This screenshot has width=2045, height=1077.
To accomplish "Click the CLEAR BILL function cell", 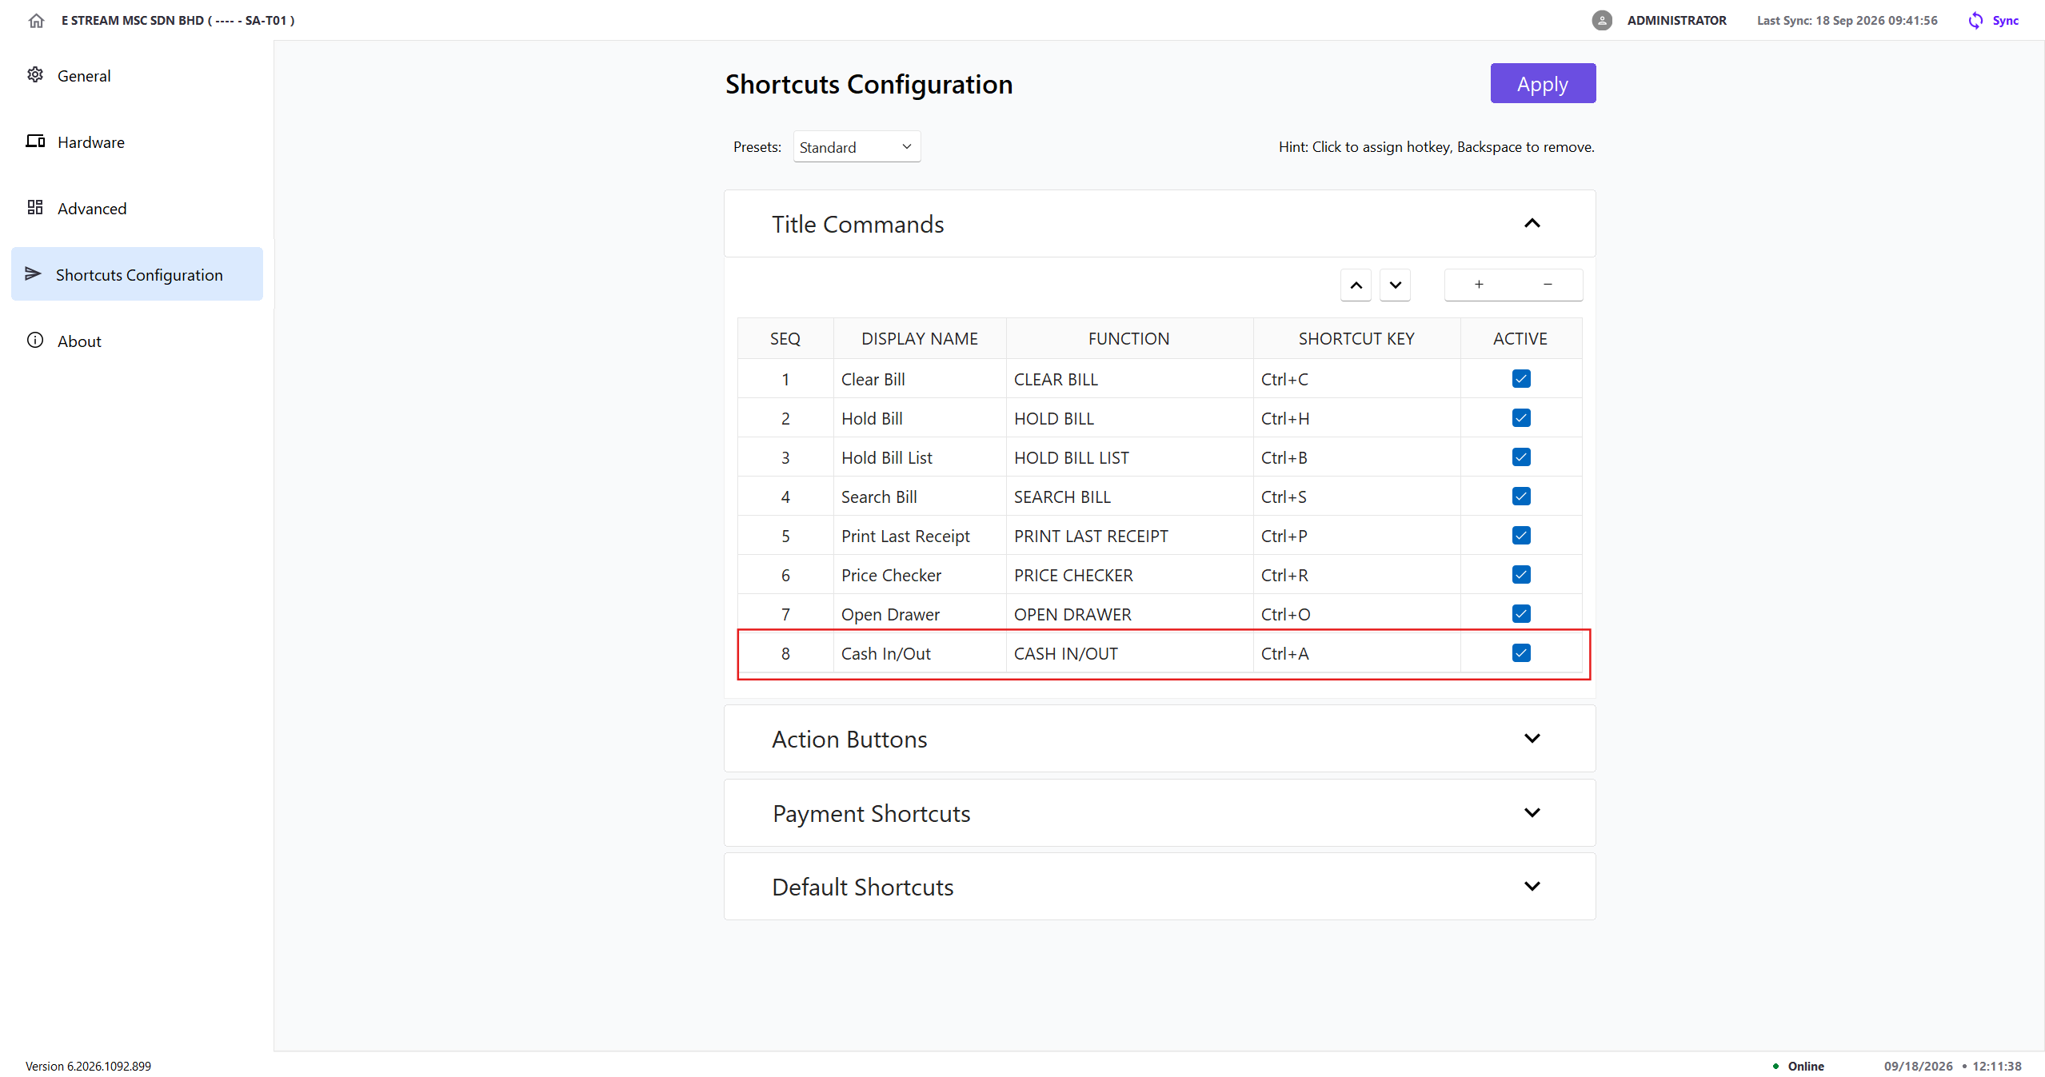I will click(1129, 379).
